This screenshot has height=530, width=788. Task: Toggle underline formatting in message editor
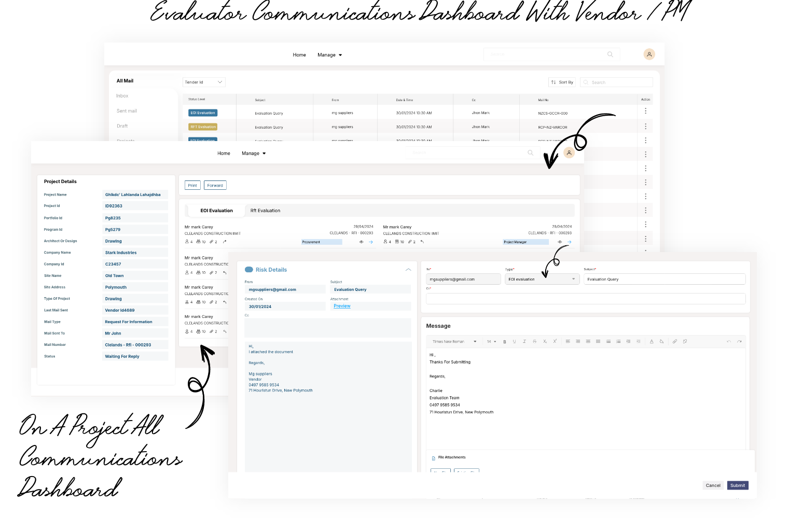514,342
